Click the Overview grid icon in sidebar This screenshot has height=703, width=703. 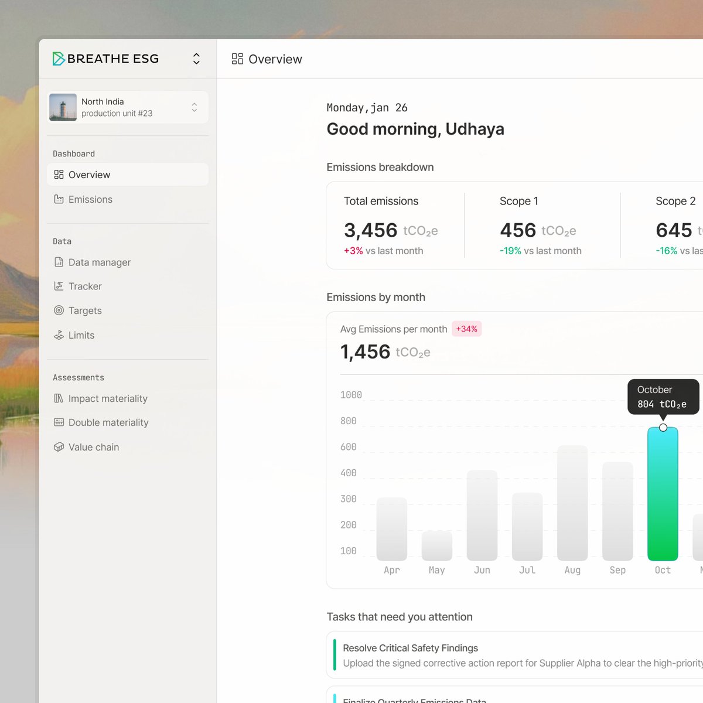click(59, 175)
